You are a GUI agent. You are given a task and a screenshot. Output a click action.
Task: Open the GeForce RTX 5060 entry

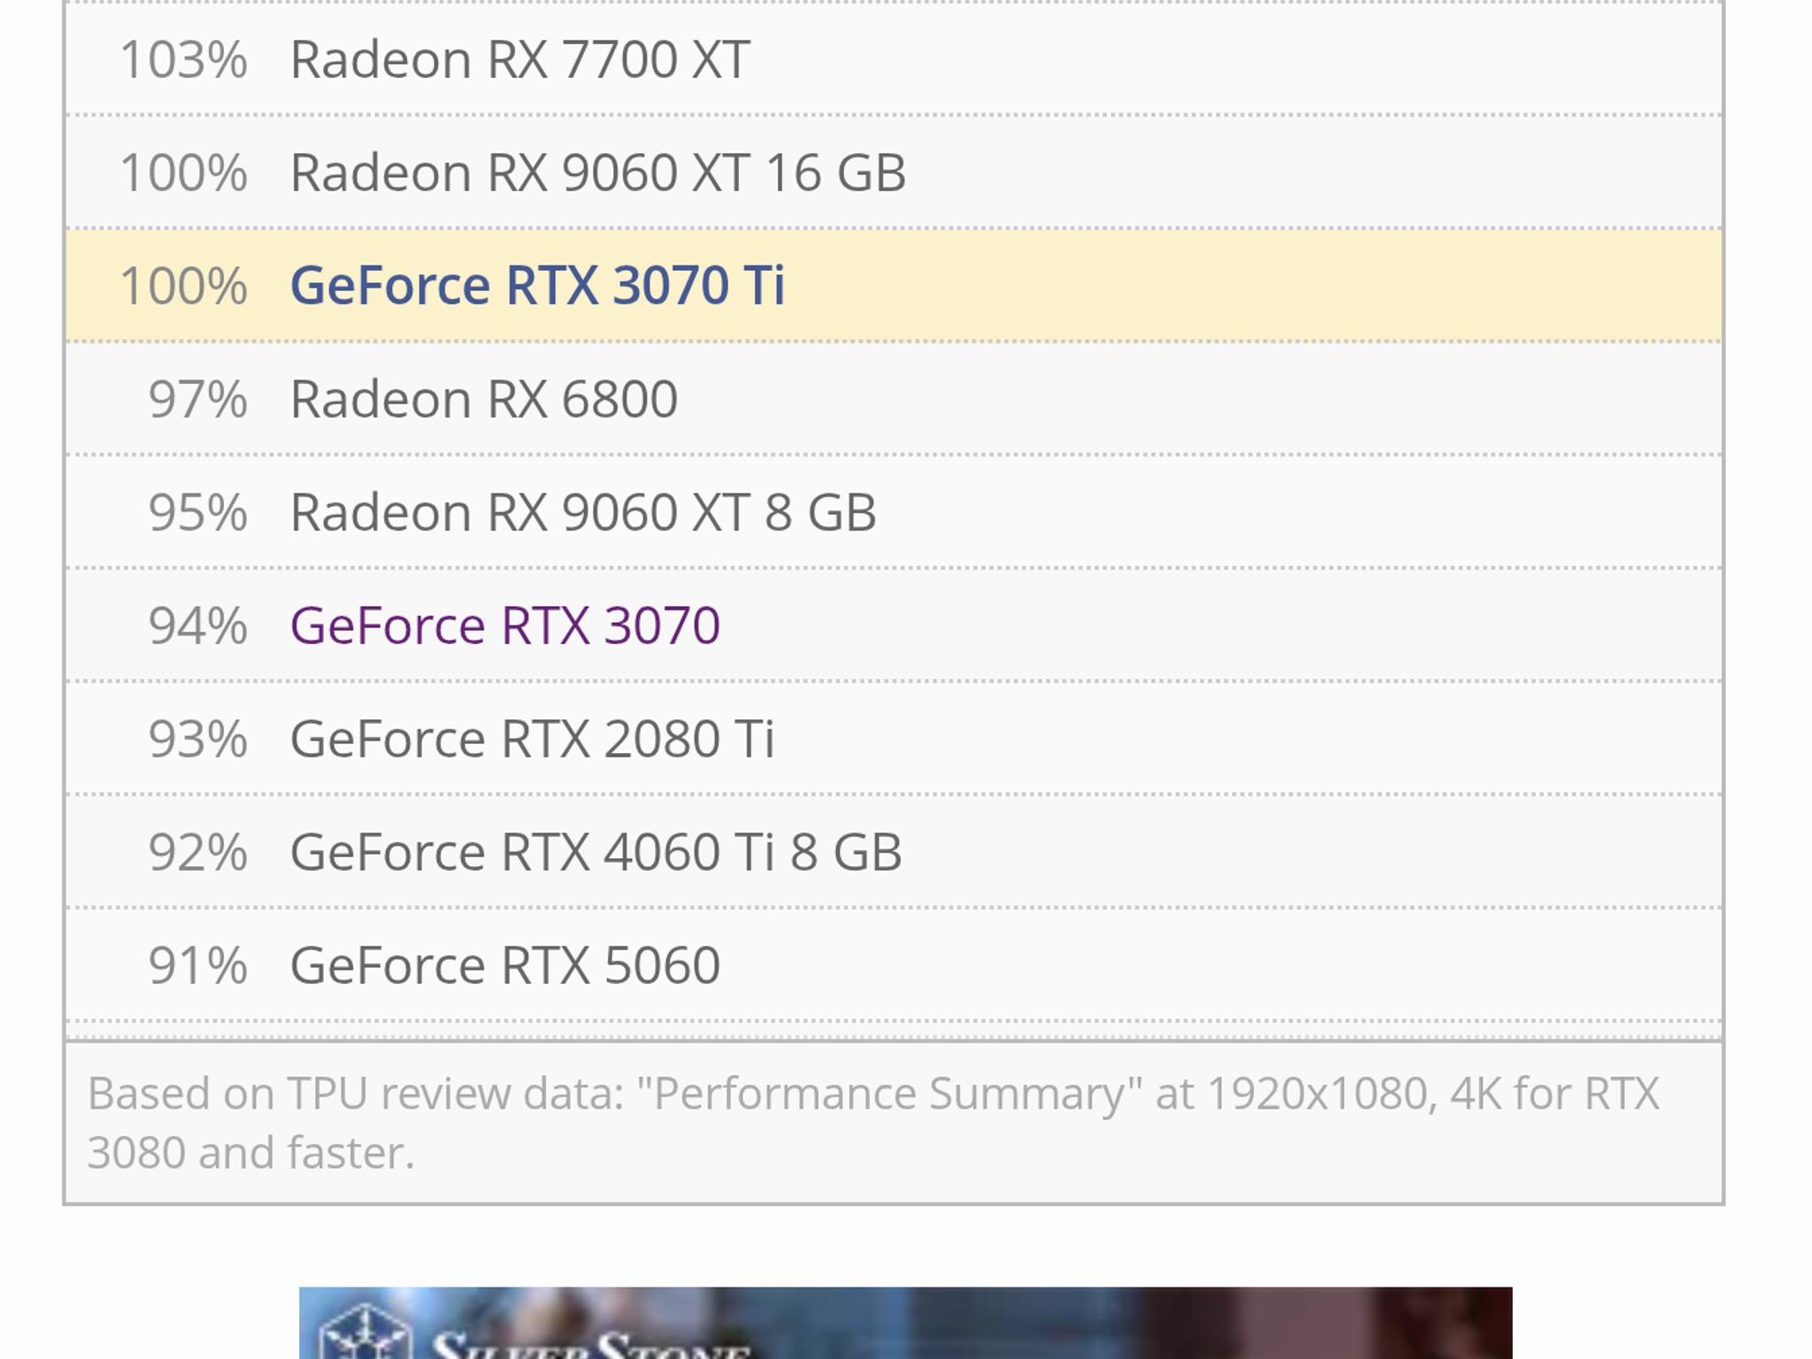pyautogui.click(x=505, y=965)
